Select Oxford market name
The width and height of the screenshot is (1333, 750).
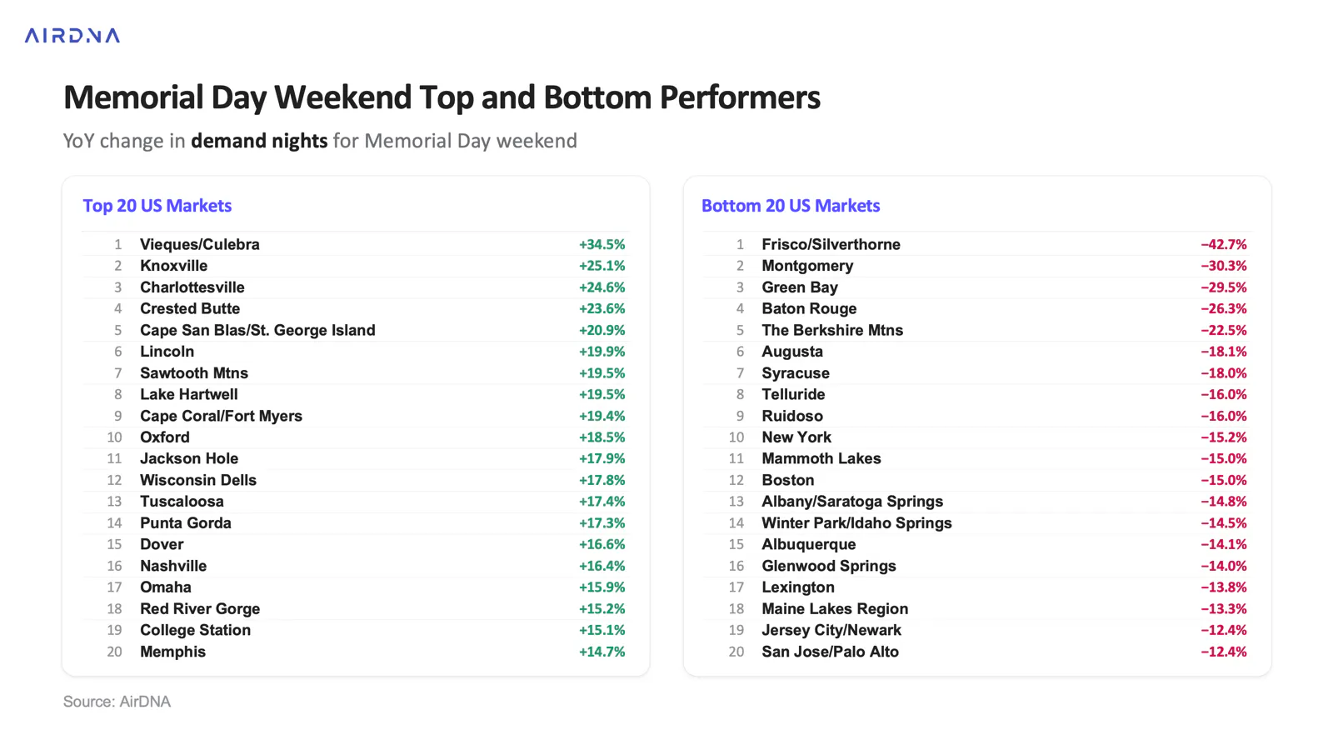(x=165, y=437)
